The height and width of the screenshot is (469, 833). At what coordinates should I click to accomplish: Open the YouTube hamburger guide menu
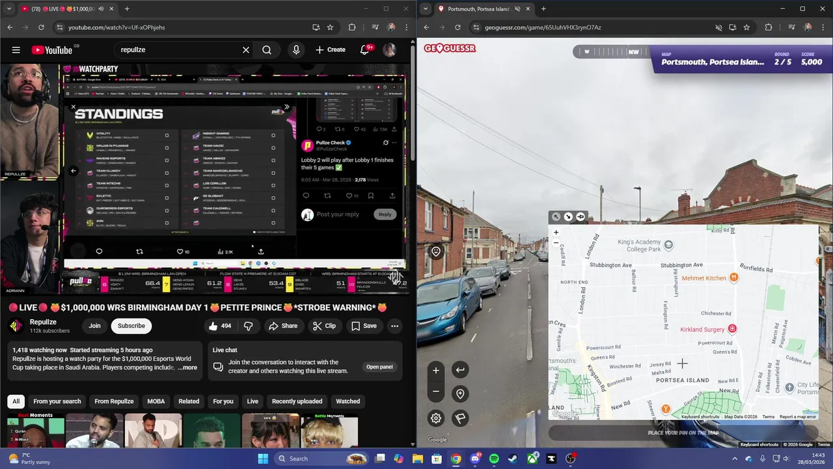16,50
